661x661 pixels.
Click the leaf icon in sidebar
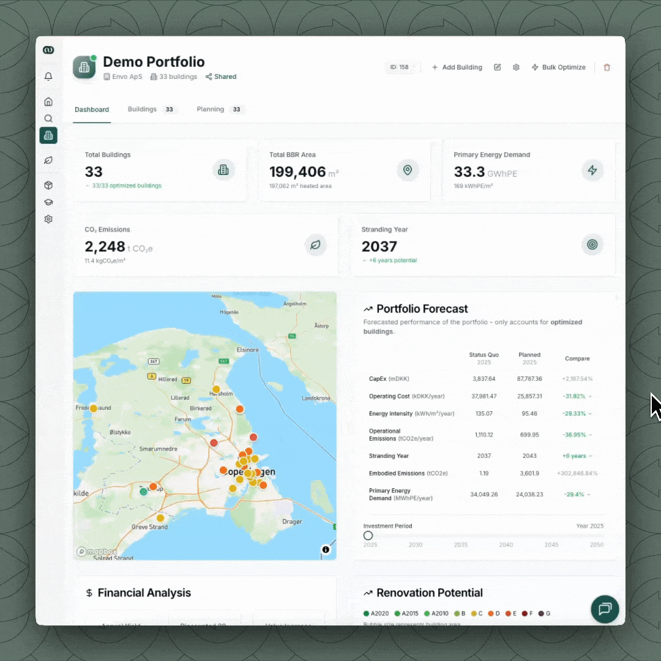tap(48, 160)
